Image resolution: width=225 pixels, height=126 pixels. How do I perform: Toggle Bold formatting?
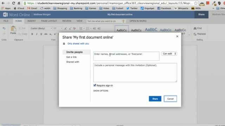(x=32, y=34)
